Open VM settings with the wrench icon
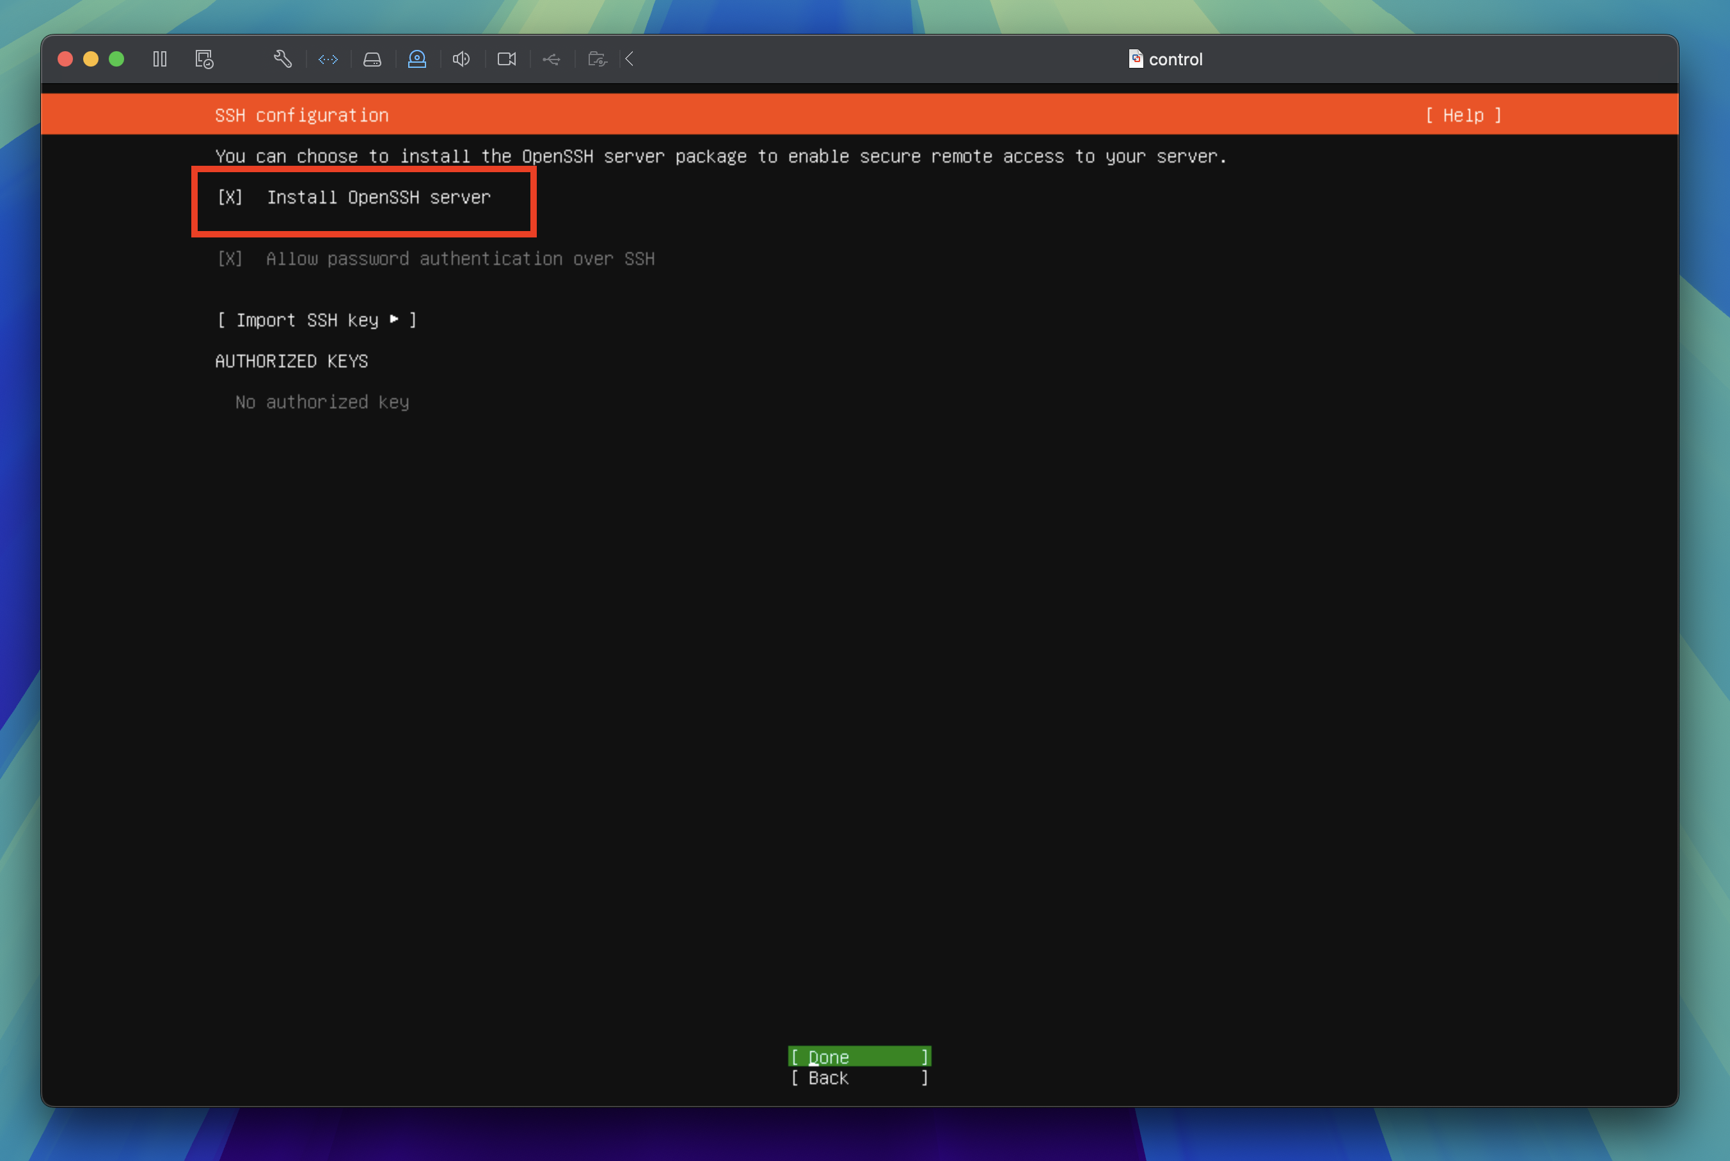The image size is (1730, 1161). (x=282, y=60)
